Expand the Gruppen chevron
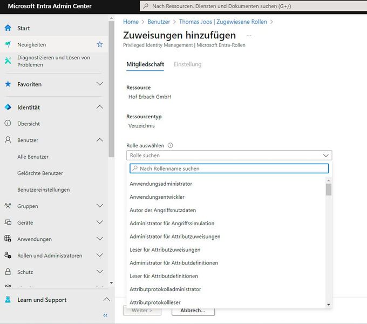Viewport: 367px width, 324px height. pyautogui.click(x=100, y=206)
